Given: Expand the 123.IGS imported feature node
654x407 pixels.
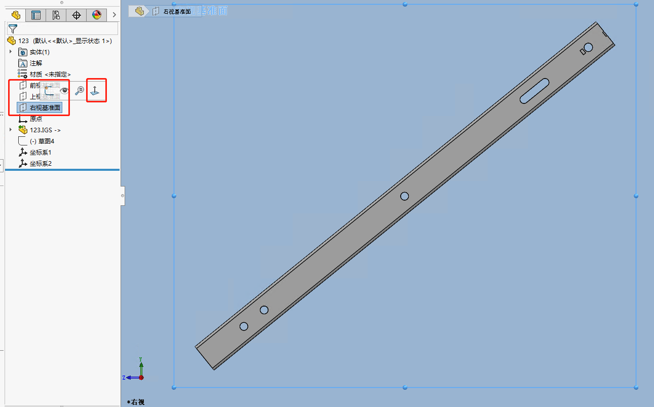Looking at the screenshot, I should [11, 130].
